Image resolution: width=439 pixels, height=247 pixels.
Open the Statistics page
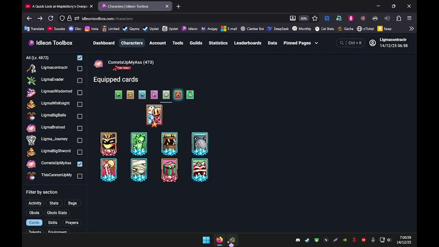tap(218, 43)
